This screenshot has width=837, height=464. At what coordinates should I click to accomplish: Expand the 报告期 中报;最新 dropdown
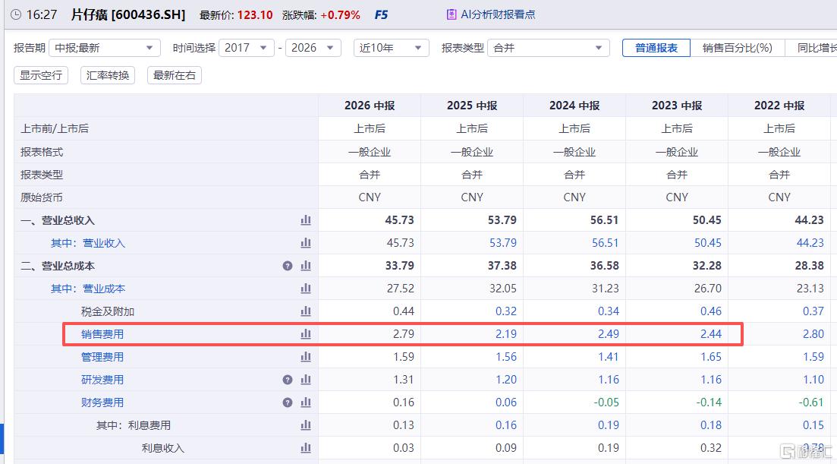[105, 48]
